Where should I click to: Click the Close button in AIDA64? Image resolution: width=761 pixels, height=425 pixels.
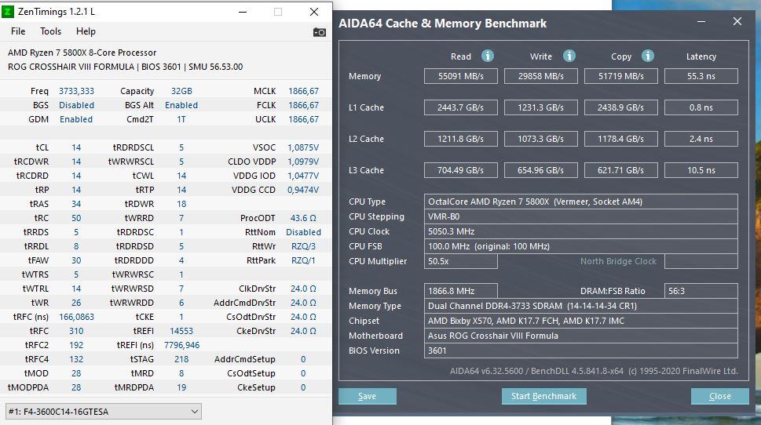719,397
